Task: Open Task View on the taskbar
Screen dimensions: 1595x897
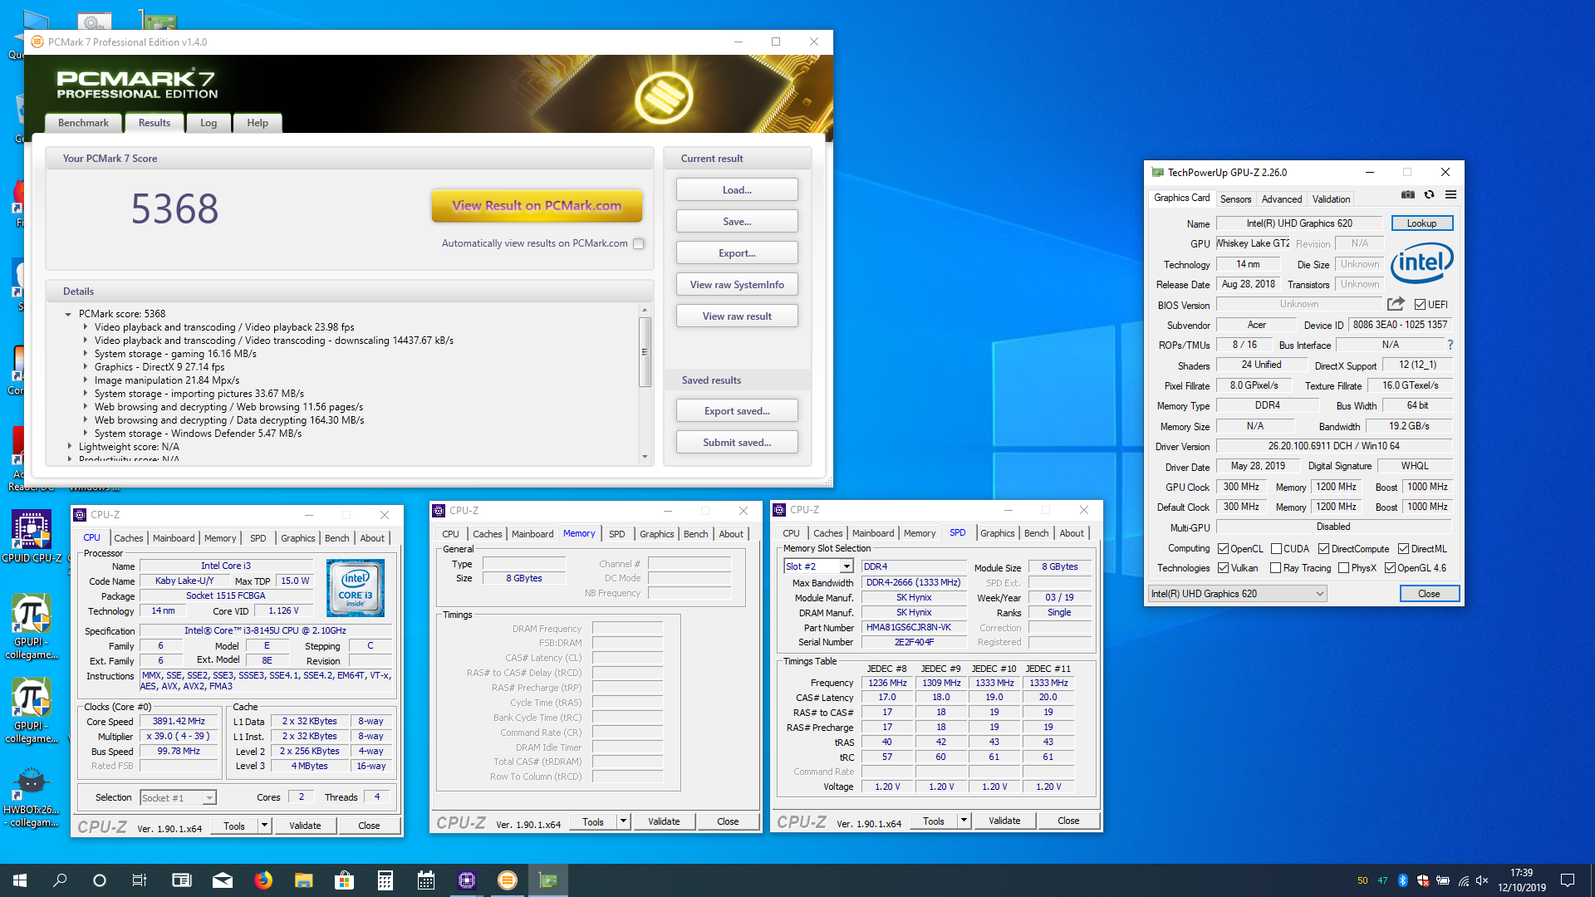Action: coord(140,880)
